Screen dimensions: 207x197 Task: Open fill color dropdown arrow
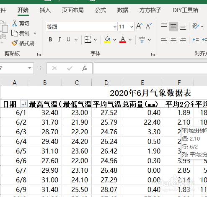coord(115,40)
